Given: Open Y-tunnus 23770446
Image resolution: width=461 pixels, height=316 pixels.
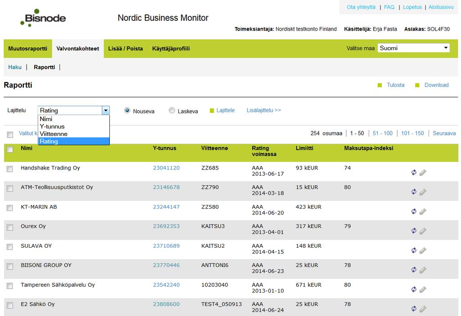Looking at the screenshot, I should click(x=166, y=265).
